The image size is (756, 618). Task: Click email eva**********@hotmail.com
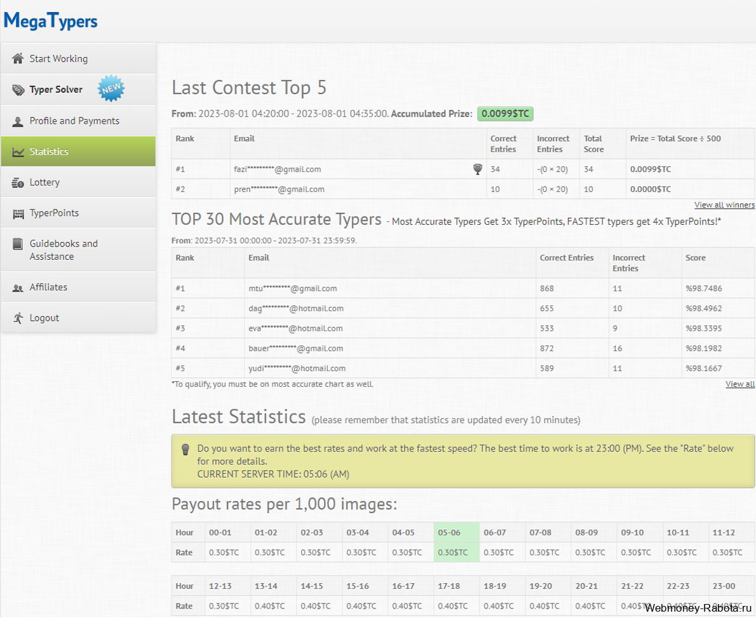(x=295, y=328)
